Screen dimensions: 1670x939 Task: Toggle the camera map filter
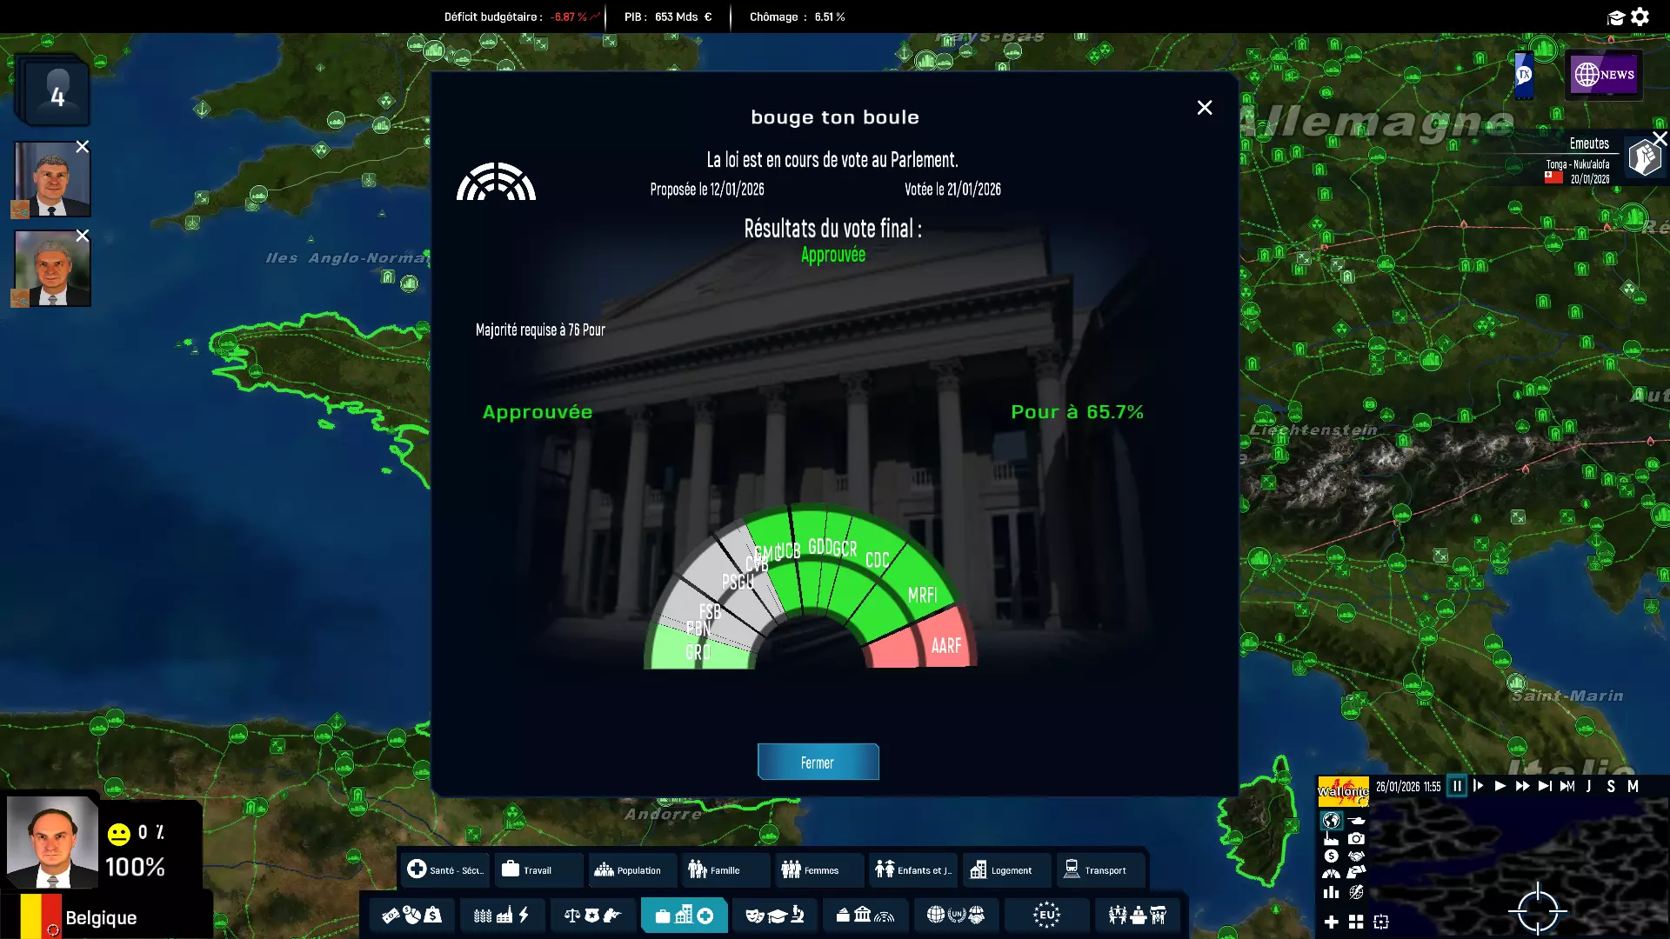(x=1356, y=839)
